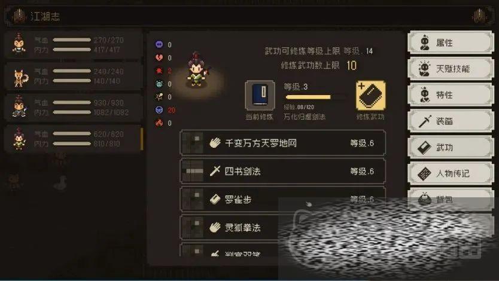Open the 属性 attributes tab
Viewport: 499px width, 281px height.
pos(451,42)
